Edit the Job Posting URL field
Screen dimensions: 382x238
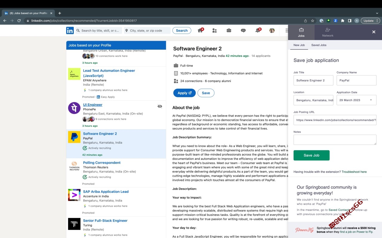[335, 120]
